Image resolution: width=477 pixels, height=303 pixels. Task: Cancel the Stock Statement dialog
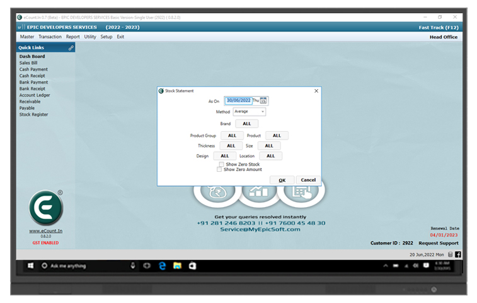pyautogui.click(x=308, y=180)
